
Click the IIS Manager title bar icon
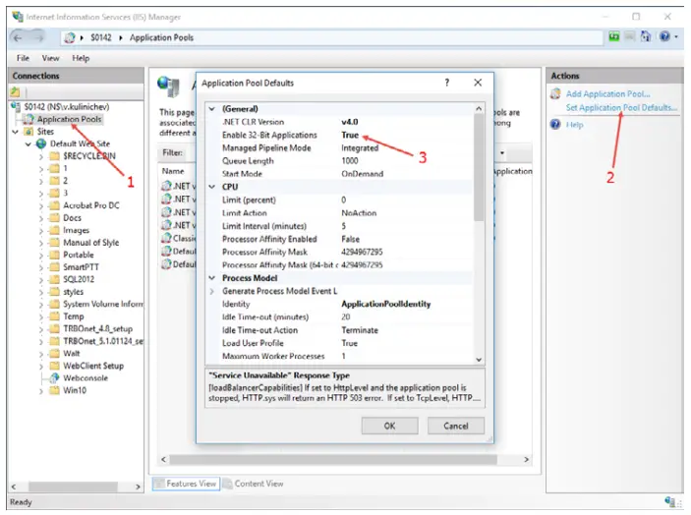(18, 17)
